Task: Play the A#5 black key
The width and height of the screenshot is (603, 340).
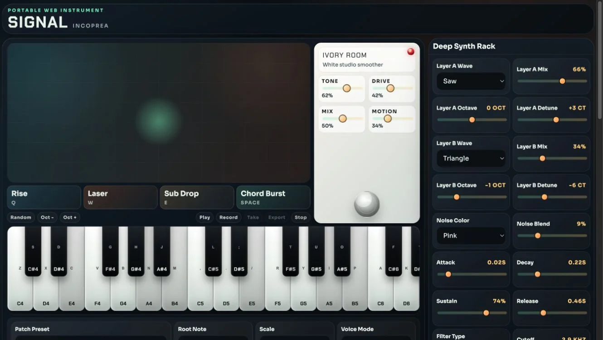Action: [x=342, y=251]
